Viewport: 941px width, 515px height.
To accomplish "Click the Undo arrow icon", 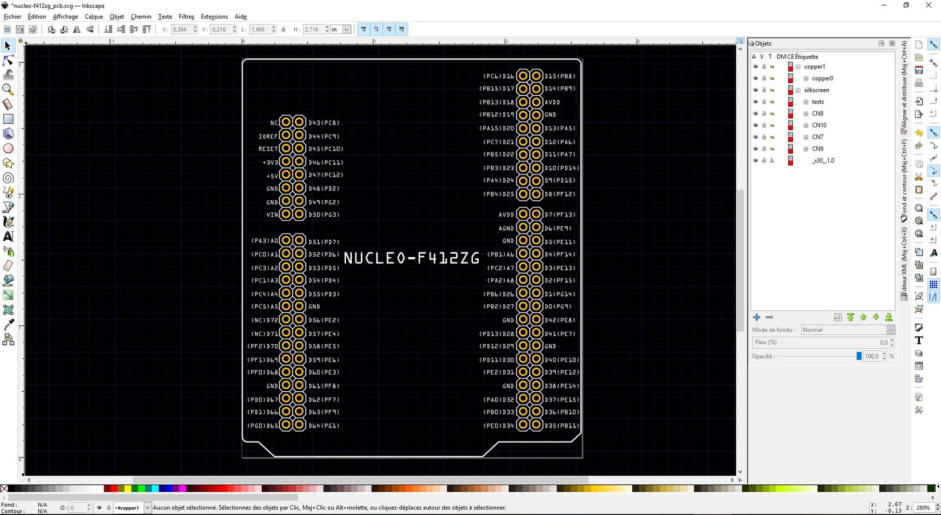I will pos(919,133).
